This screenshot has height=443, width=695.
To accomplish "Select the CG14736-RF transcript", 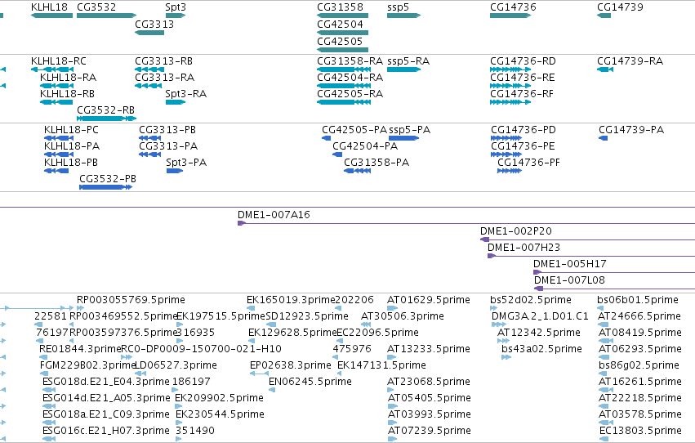I will pos(510,102).
